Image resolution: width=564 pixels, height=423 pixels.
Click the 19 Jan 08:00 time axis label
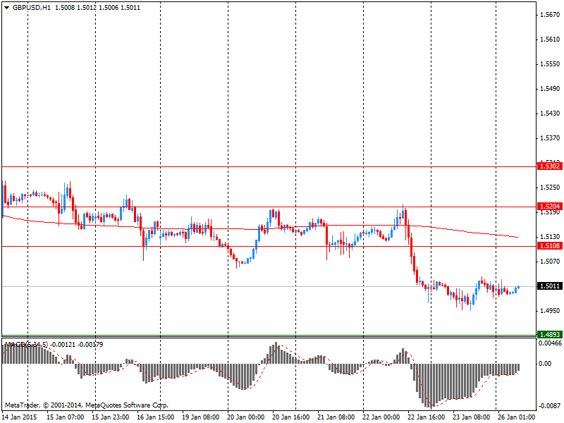pos(200,417)
